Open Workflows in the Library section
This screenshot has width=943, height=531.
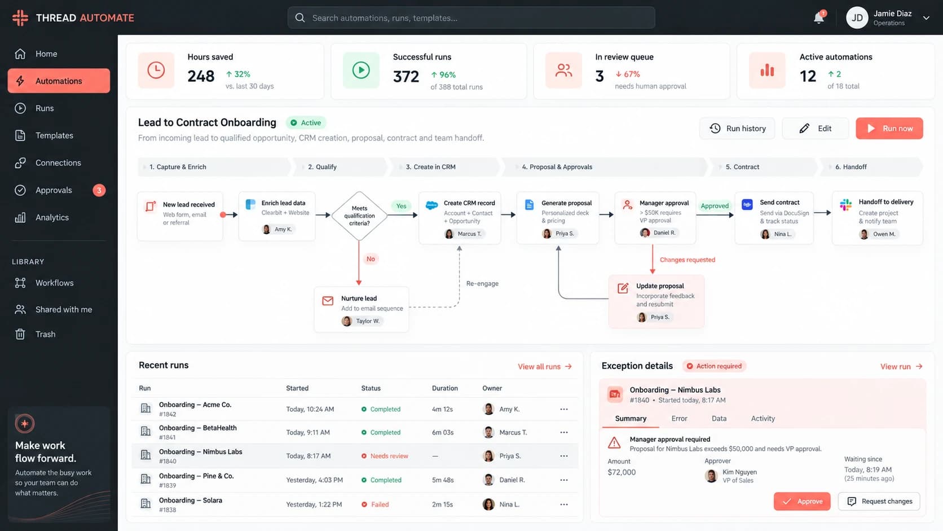coord(59,283)
